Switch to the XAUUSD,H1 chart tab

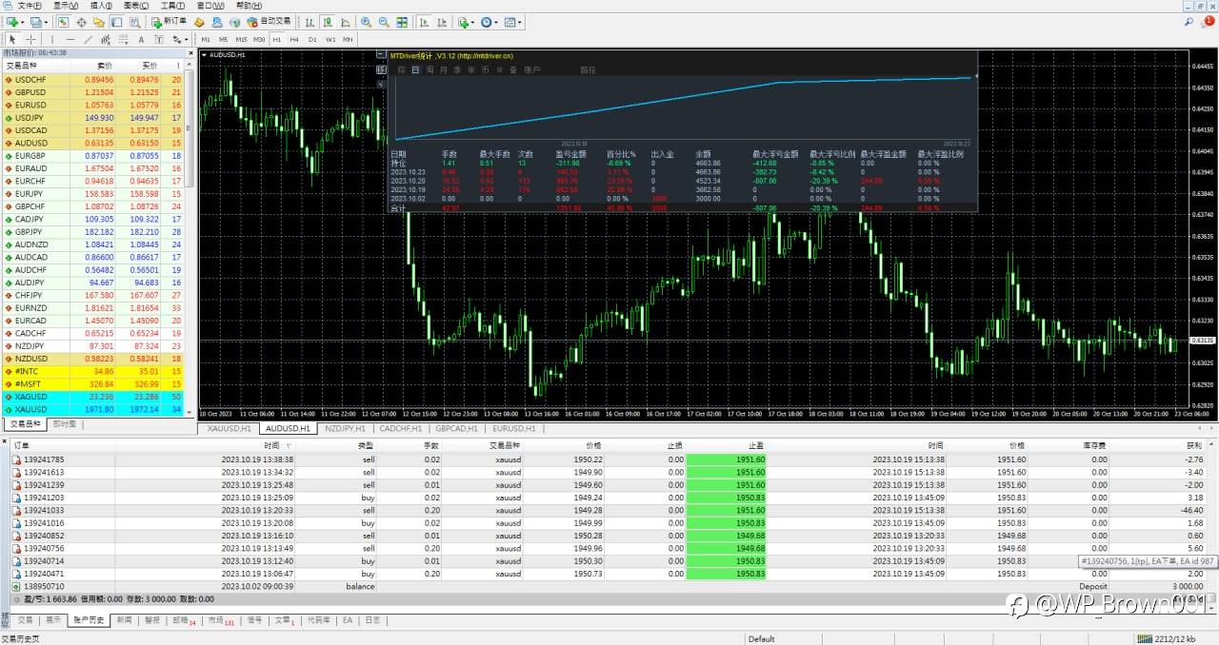point(230,429)
